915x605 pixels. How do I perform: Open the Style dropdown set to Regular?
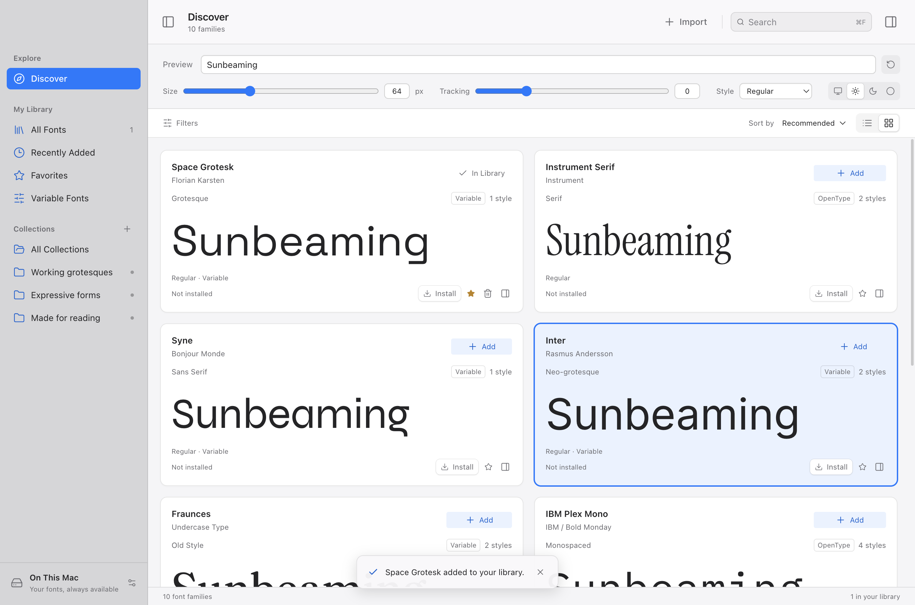(775, 91)
